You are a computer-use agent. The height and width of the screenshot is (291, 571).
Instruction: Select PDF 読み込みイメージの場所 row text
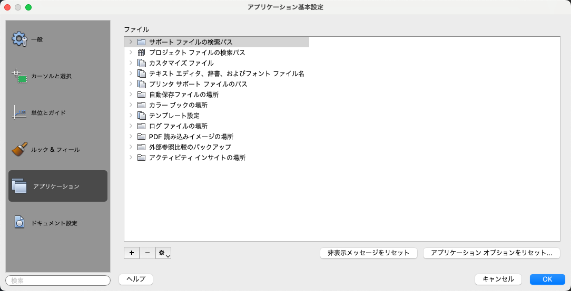point(191,137)
